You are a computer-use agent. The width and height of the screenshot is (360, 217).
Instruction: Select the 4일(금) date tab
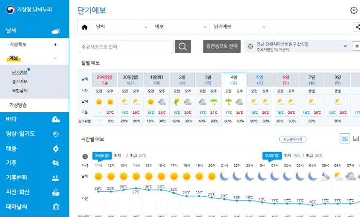point(234,80)
